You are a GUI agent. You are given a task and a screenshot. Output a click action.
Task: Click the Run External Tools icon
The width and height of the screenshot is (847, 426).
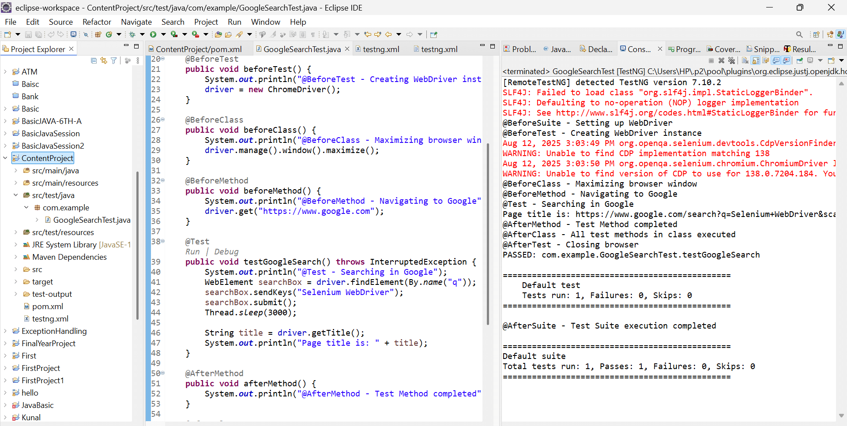coord(196,34)
